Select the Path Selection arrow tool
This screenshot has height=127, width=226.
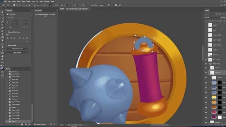click(2, 50)
